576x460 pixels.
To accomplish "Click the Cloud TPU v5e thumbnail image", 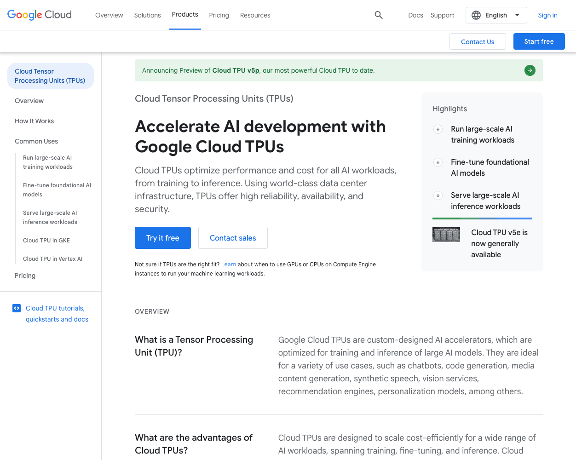I will (x=446, y=235).
